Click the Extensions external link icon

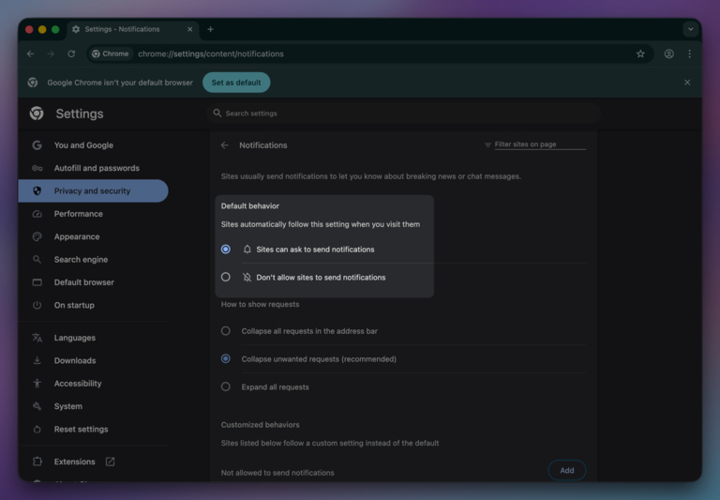click(111, 462)
